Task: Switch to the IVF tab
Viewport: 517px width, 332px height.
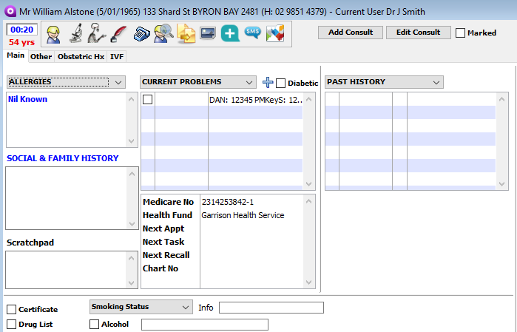Action: (117, 56)
